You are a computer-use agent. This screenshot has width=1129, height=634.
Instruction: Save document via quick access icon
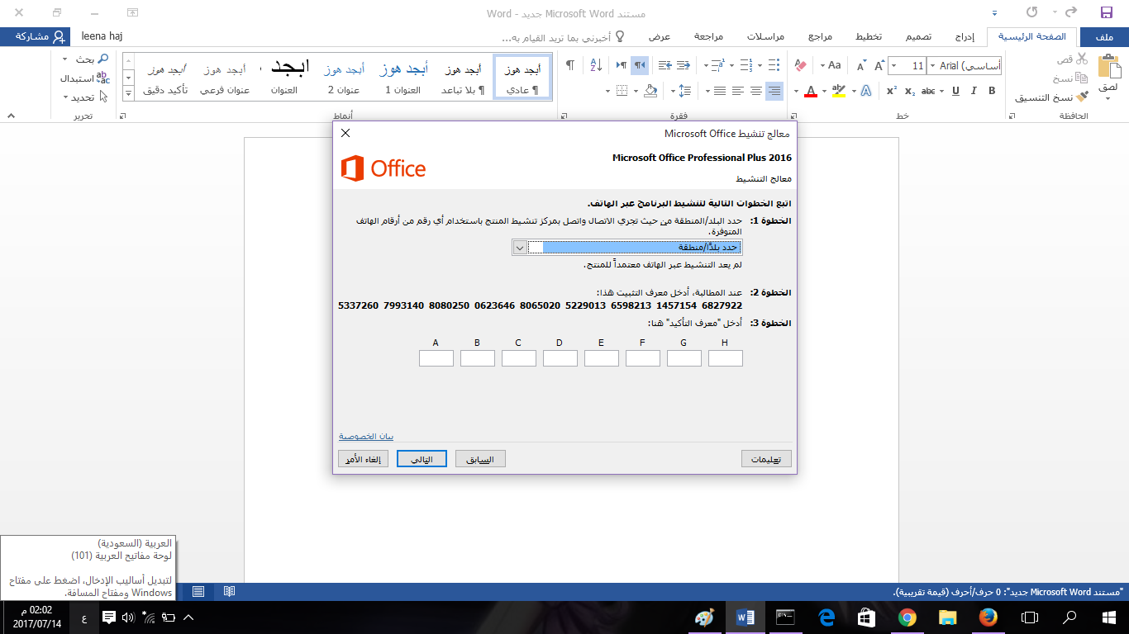pyautogui.click(x=1107, y=12)
